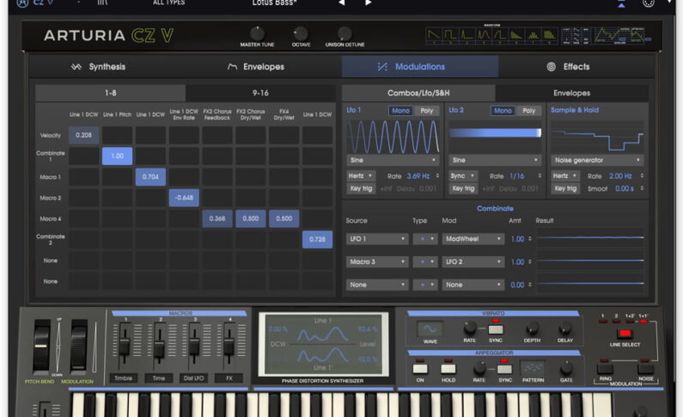
Task: Toggle the Vibrato Sync switch
Action: coord(496,329)
